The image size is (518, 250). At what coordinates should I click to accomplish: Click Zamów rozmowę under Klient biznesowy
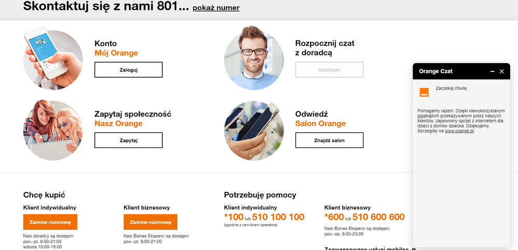point(150,222)
